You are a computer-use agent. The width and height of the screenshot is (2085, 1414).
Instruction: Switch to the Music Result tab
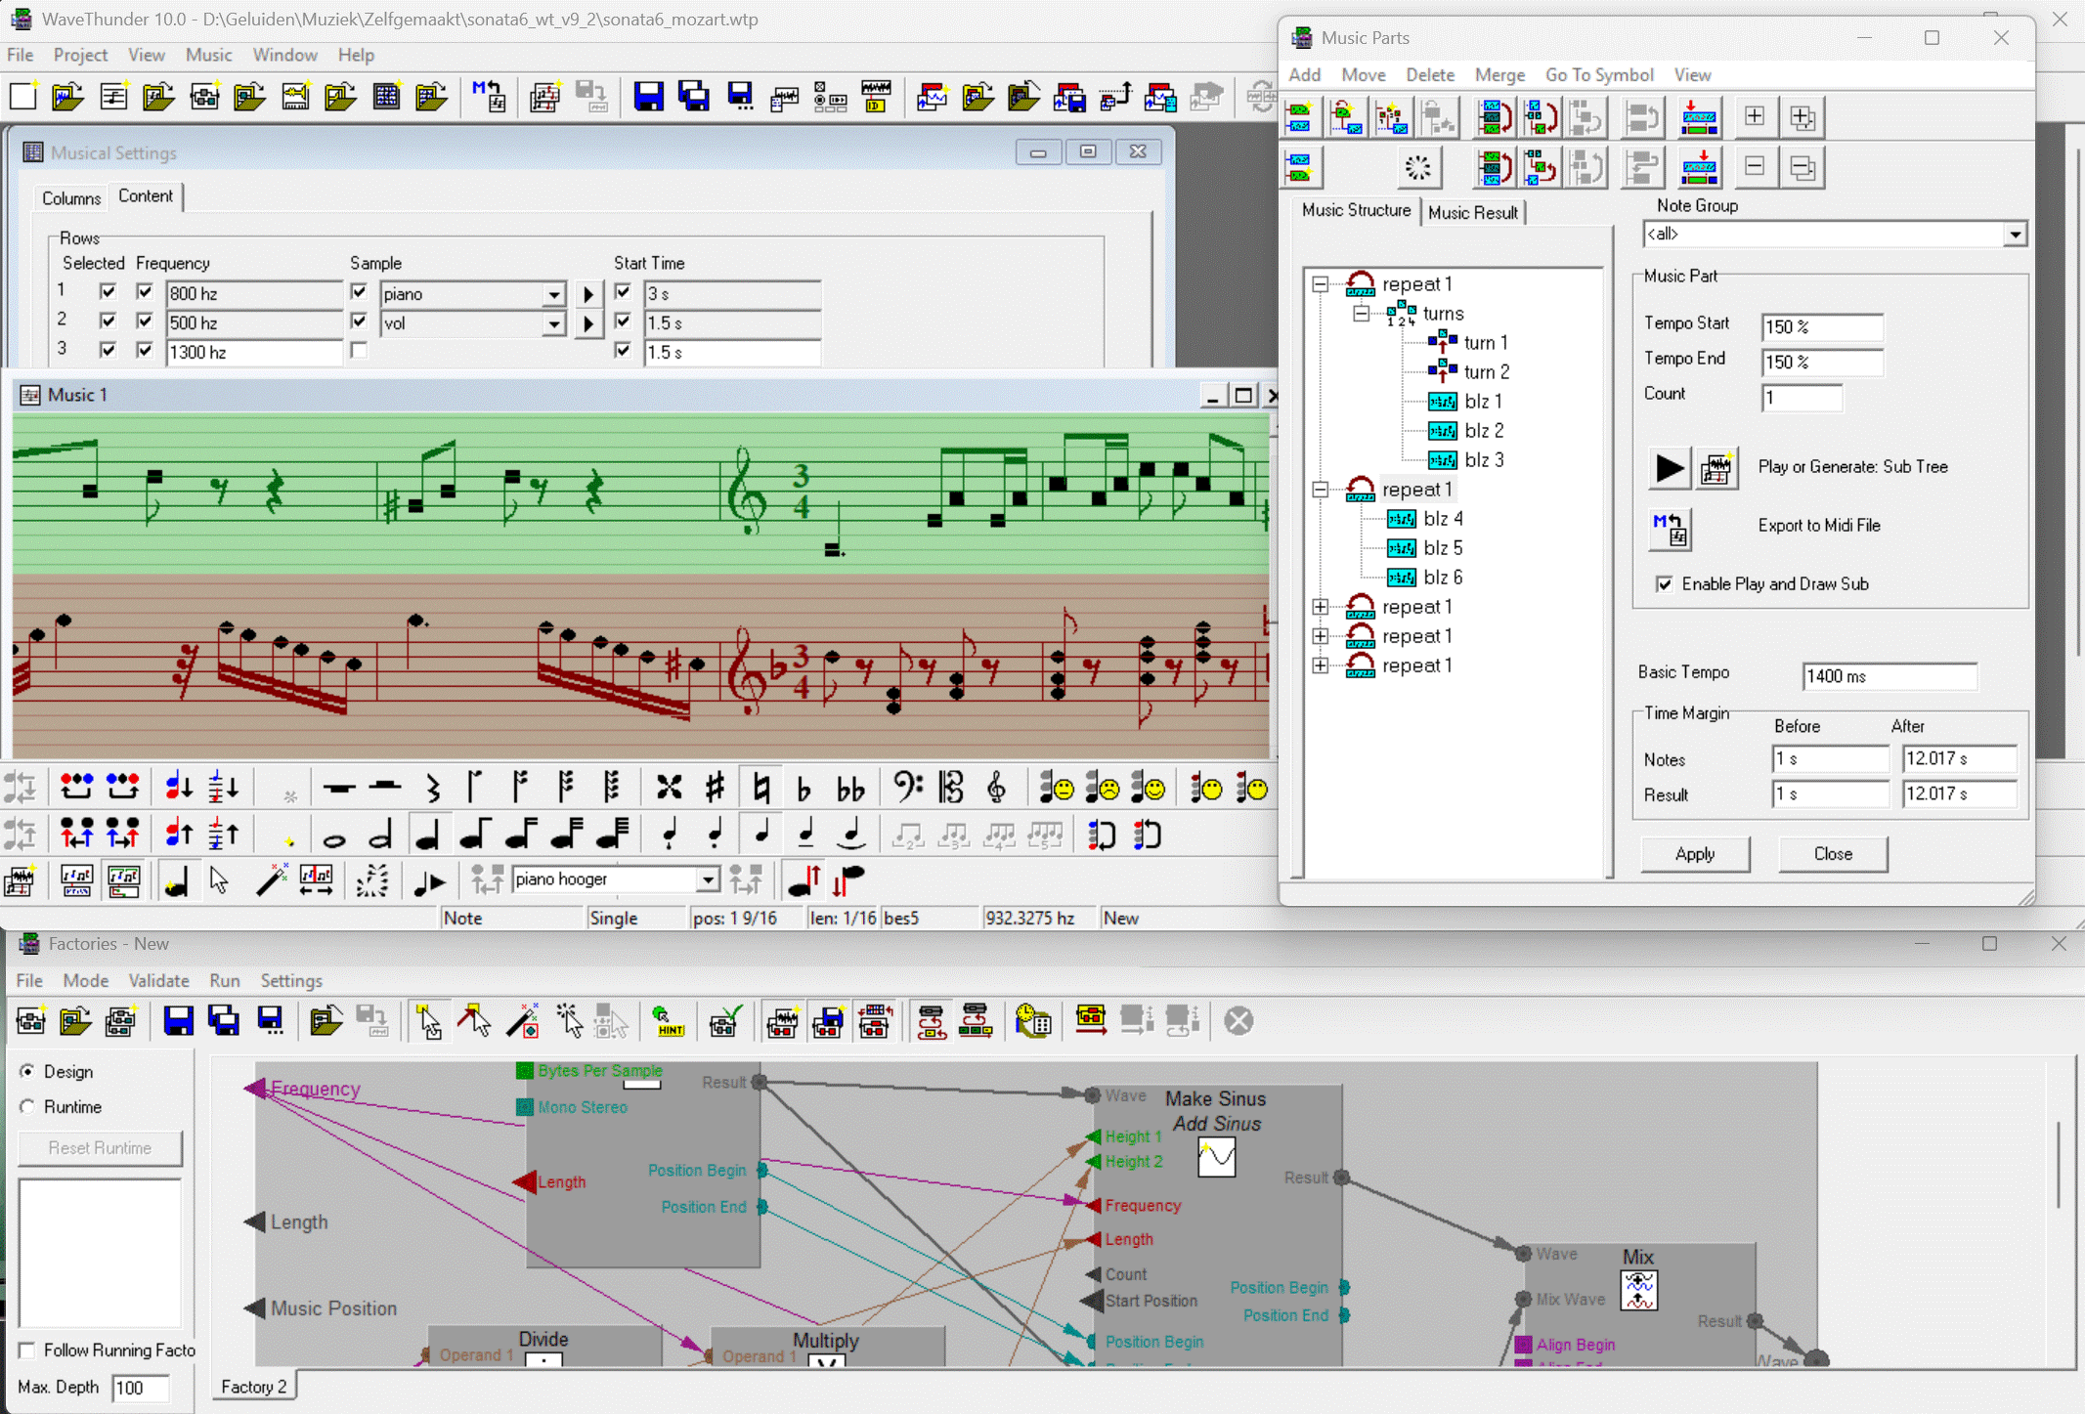coord(1472,212)
